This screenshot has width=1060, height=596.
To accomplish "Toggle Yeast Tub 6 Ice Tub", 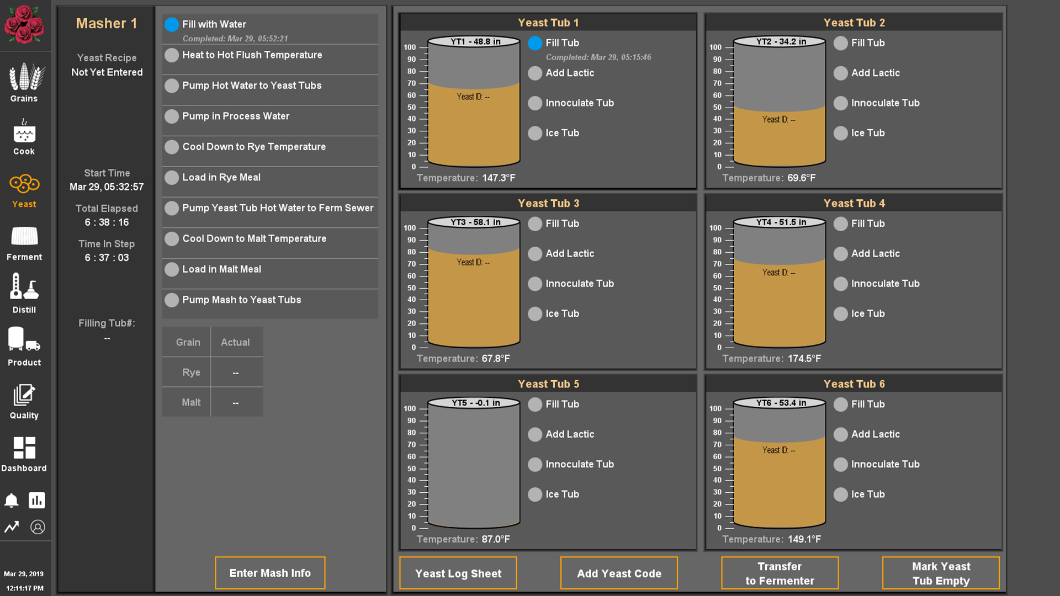I will click(841, 494).
